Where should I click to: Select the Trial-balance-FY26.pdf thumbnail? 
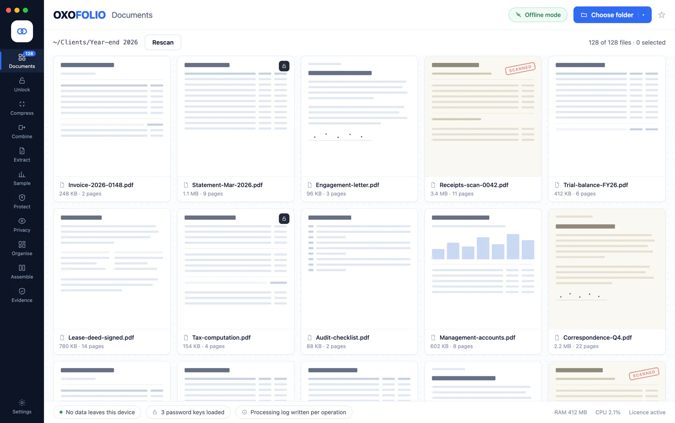[x=607, y=116]
